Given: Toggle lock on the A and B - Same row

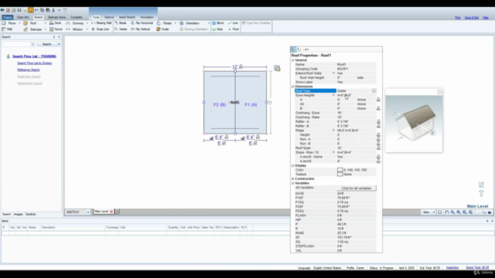Looking at the screenshot, I should click(x=378, y=157).
